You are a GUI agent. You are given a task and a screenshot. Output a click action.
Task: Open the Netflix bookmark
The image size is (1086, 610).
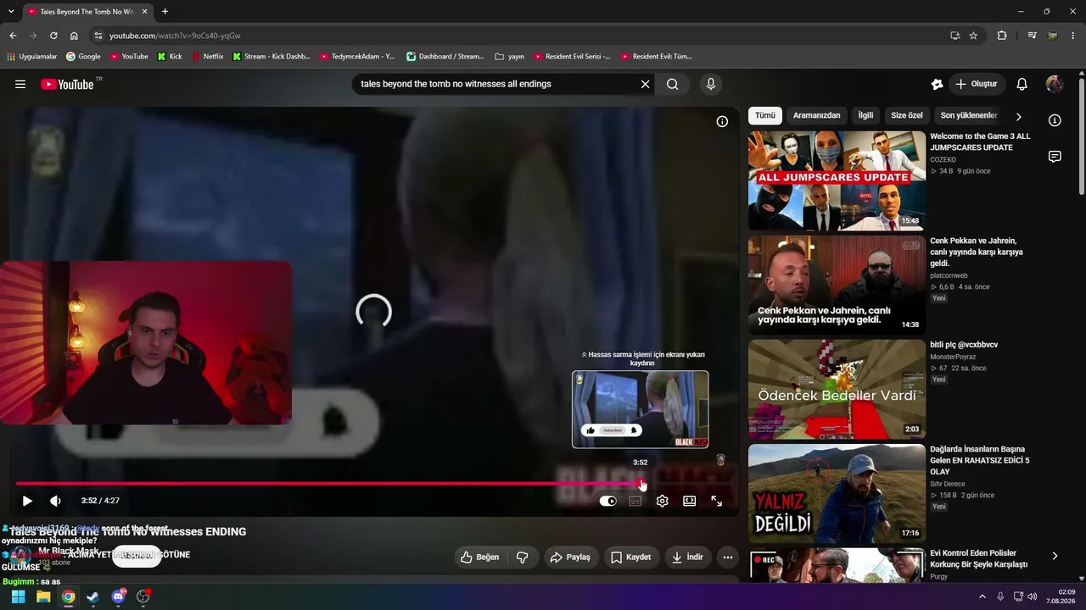(x=208, y=57)
